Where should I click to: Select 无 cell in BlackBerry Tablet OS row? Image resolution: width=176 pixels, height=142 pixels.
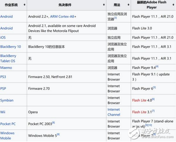click(67, 58)
